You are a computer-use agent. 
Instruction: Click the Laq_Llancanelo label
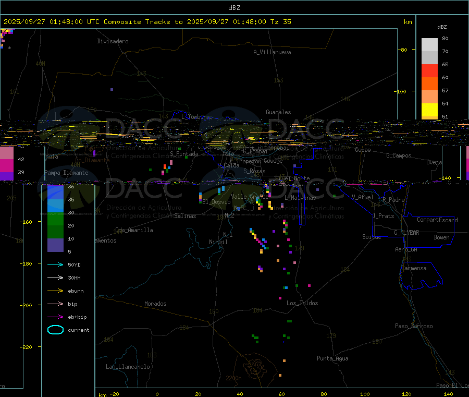[x=128, y=367]
